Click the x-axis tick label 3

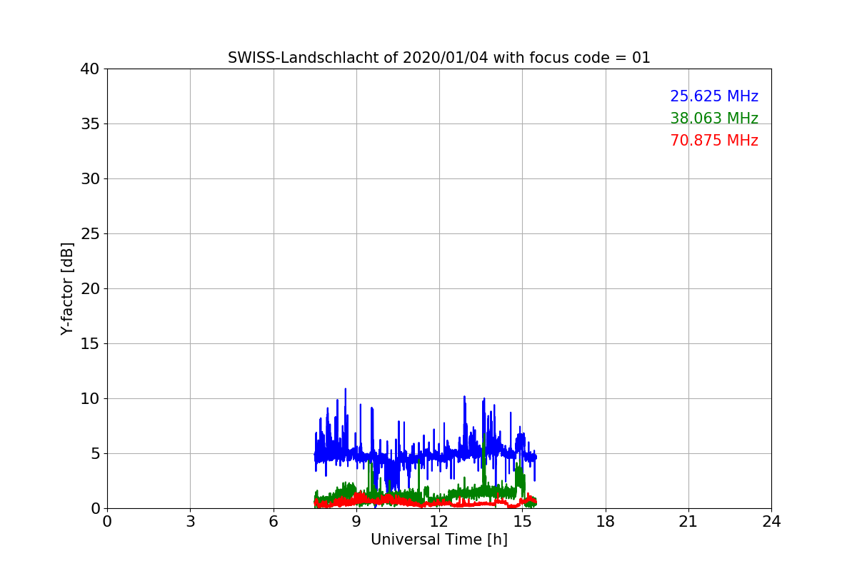190,522
